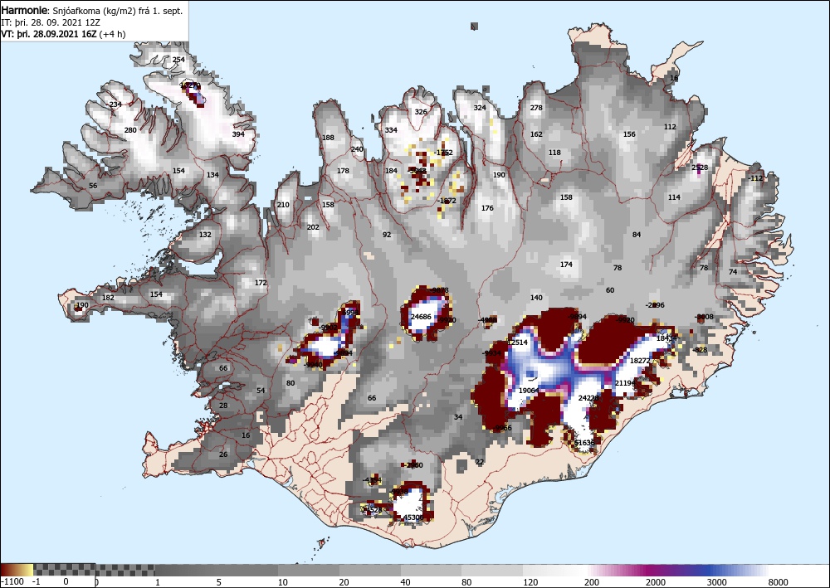Click legend label 40
Screen dimensions: 830x588
(x=406, y=582)
